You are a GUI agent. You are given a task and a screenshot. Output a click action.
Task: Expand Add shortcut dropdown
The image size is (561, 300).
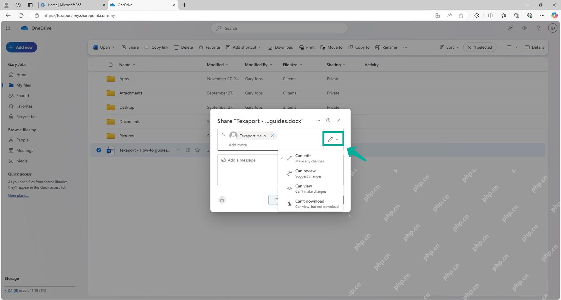(260, 47)
